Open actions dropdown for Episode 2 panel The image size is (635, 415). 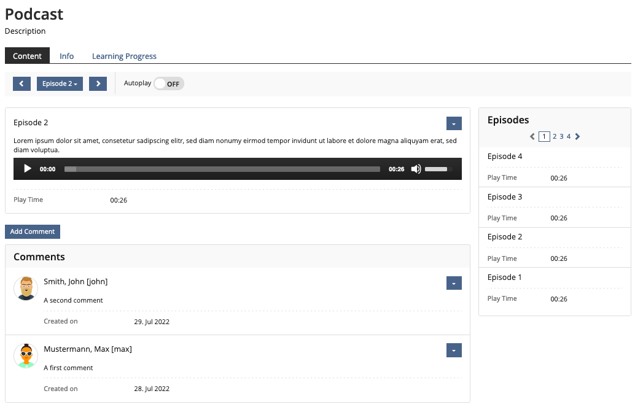[x=454, y=123]
